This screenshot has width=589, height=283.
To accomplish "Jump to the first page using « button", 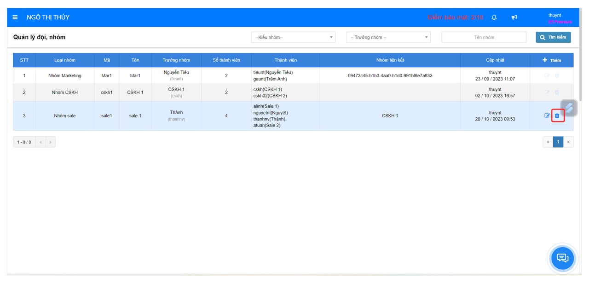I will [548, 142].
